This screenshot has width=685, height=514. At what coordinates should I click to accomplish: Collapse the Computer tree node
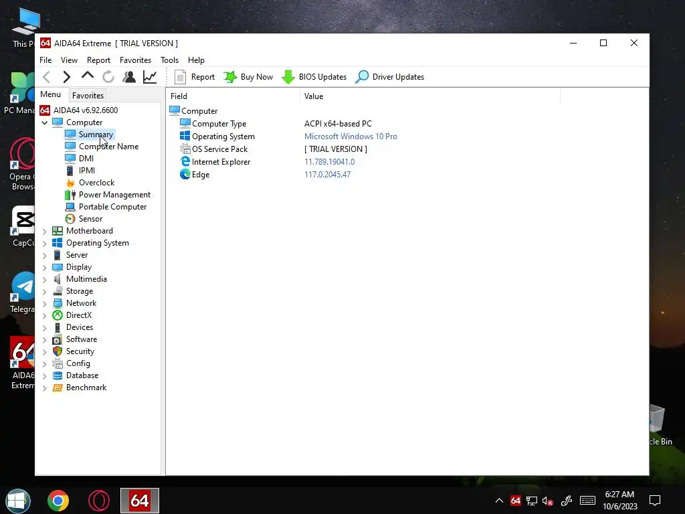[x=45, y=123]
